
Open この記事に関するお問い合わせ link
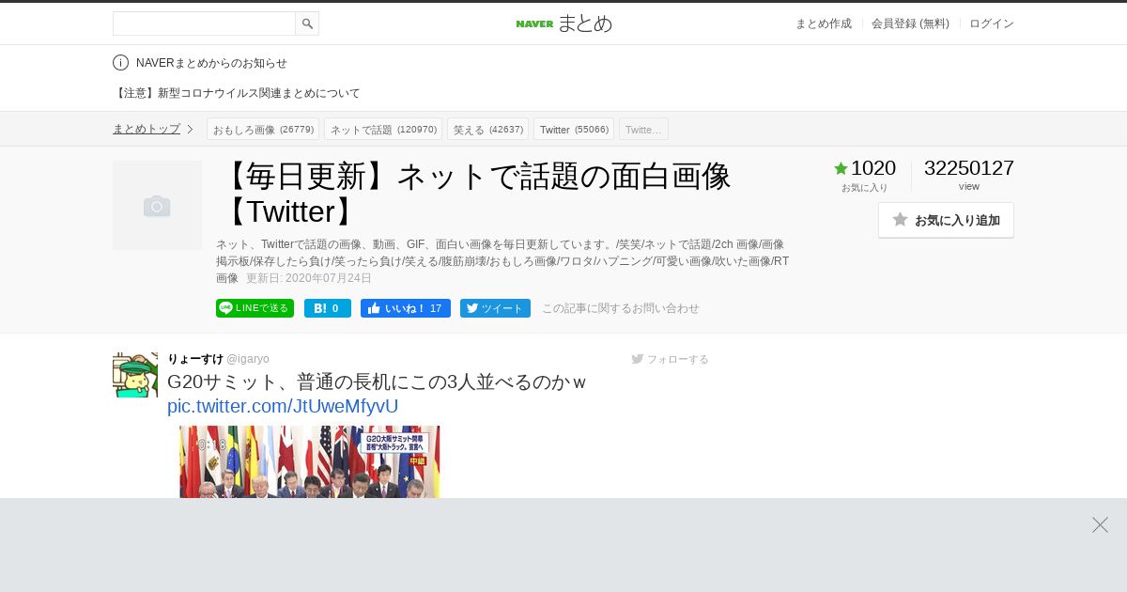[x=621, y=308]
